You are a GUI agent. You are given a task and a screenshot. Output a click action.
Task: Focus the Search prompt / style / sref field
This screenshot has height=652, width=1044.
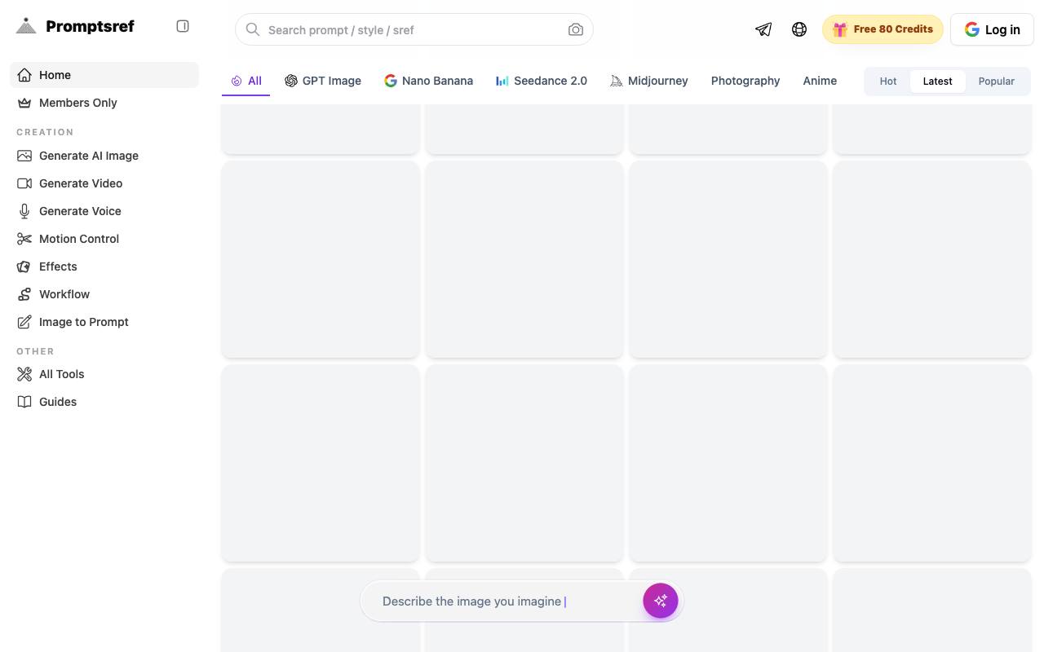pos(414,29)
